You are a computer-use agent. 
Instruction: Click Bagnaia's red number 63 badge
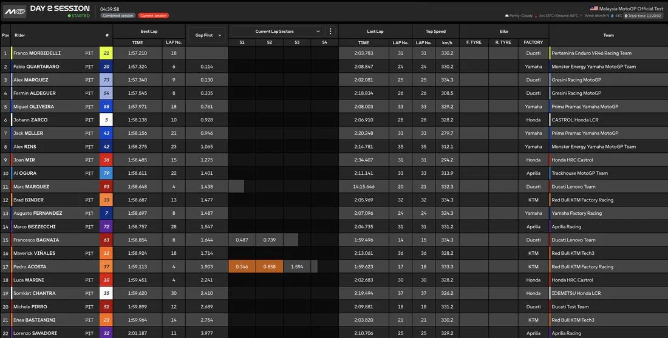pyautogui.click(x=106, y=240)
